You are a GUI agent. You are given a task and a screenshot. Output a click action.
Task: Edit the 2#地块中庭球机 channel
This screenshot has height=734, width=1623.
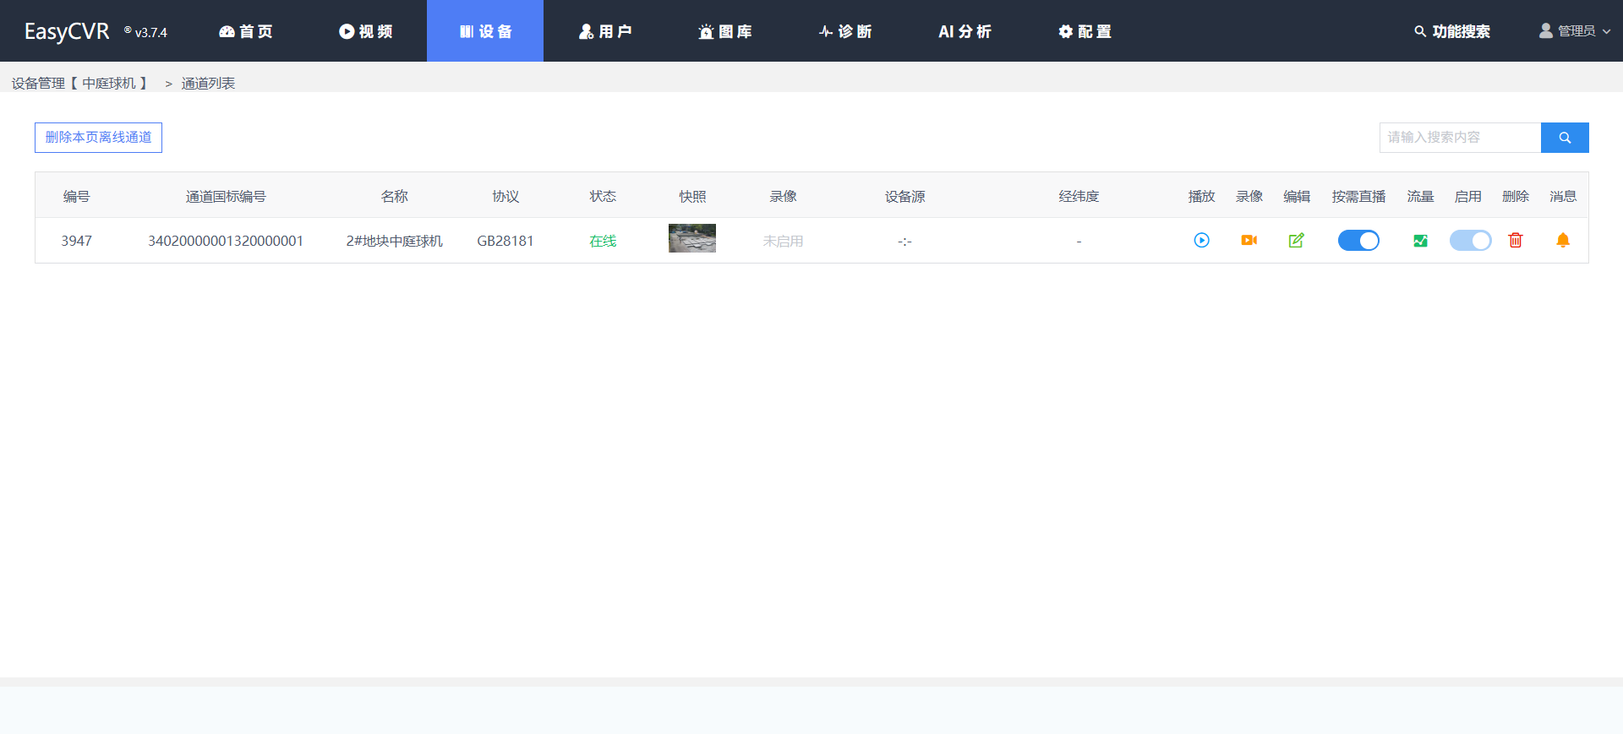(1296, 241)
